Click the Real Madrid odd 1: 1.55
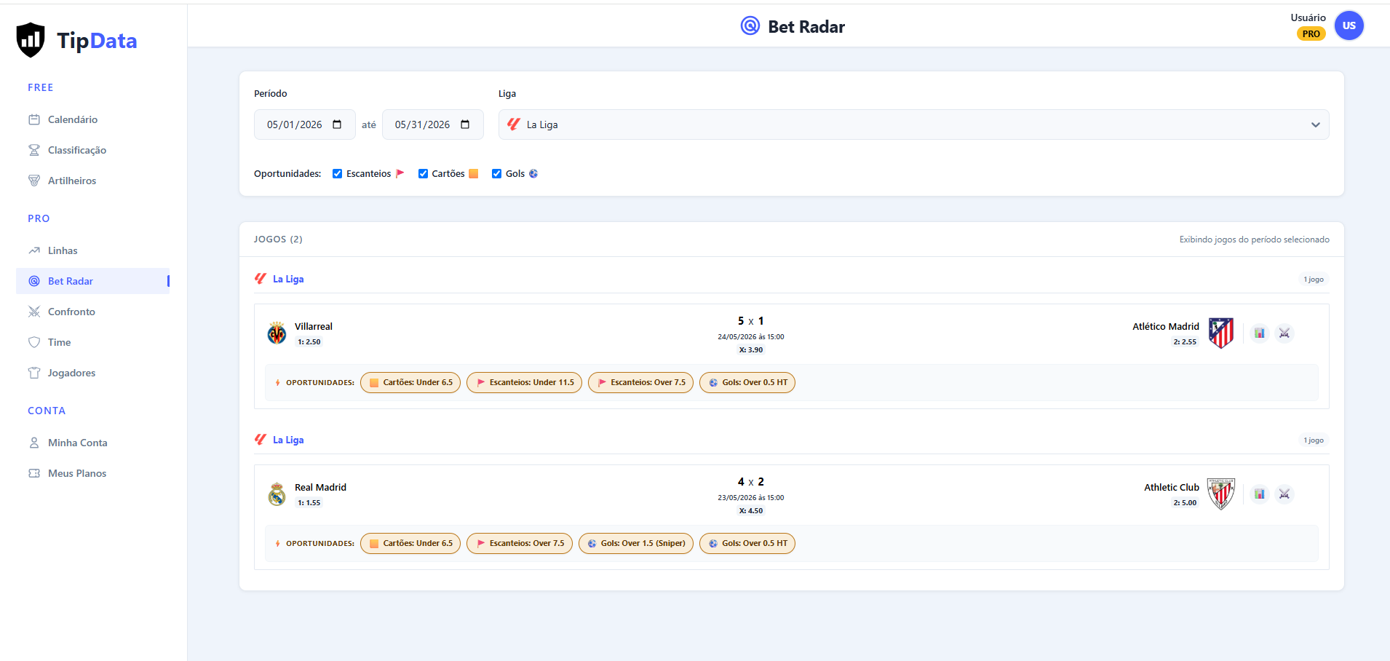Screen dimensions: 1390x661 pyautogui.click(x=309, y=502)
